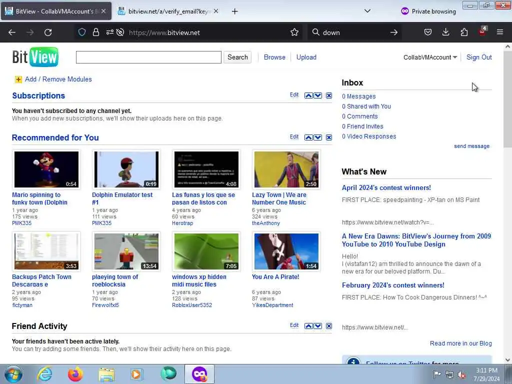Open the Upload page

click(306, 57)
